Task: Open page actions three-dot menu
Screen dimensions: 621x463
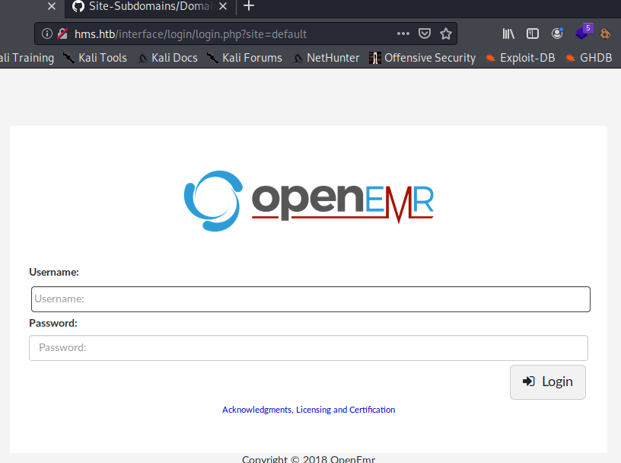Action: pos(403,34)
